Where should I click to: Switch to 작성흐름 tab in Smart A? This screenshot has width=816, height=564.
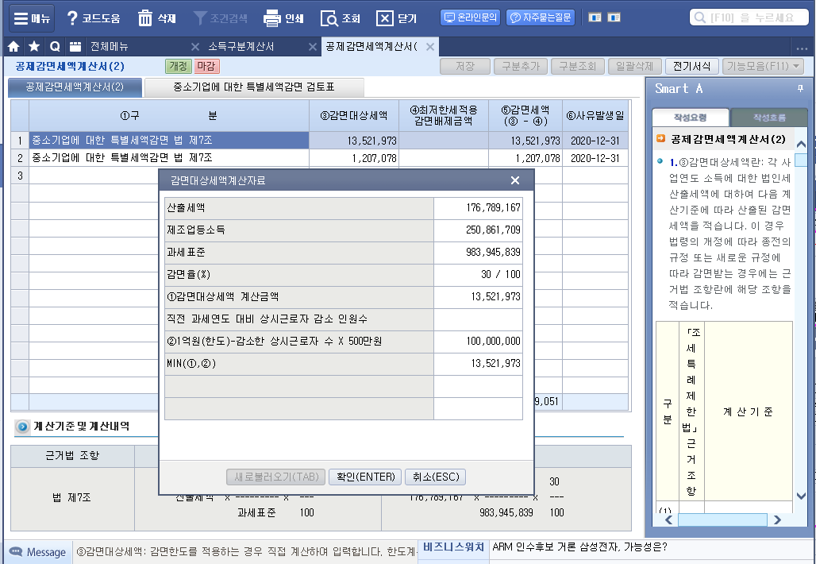pyautogui.click(x=768, y=118)
